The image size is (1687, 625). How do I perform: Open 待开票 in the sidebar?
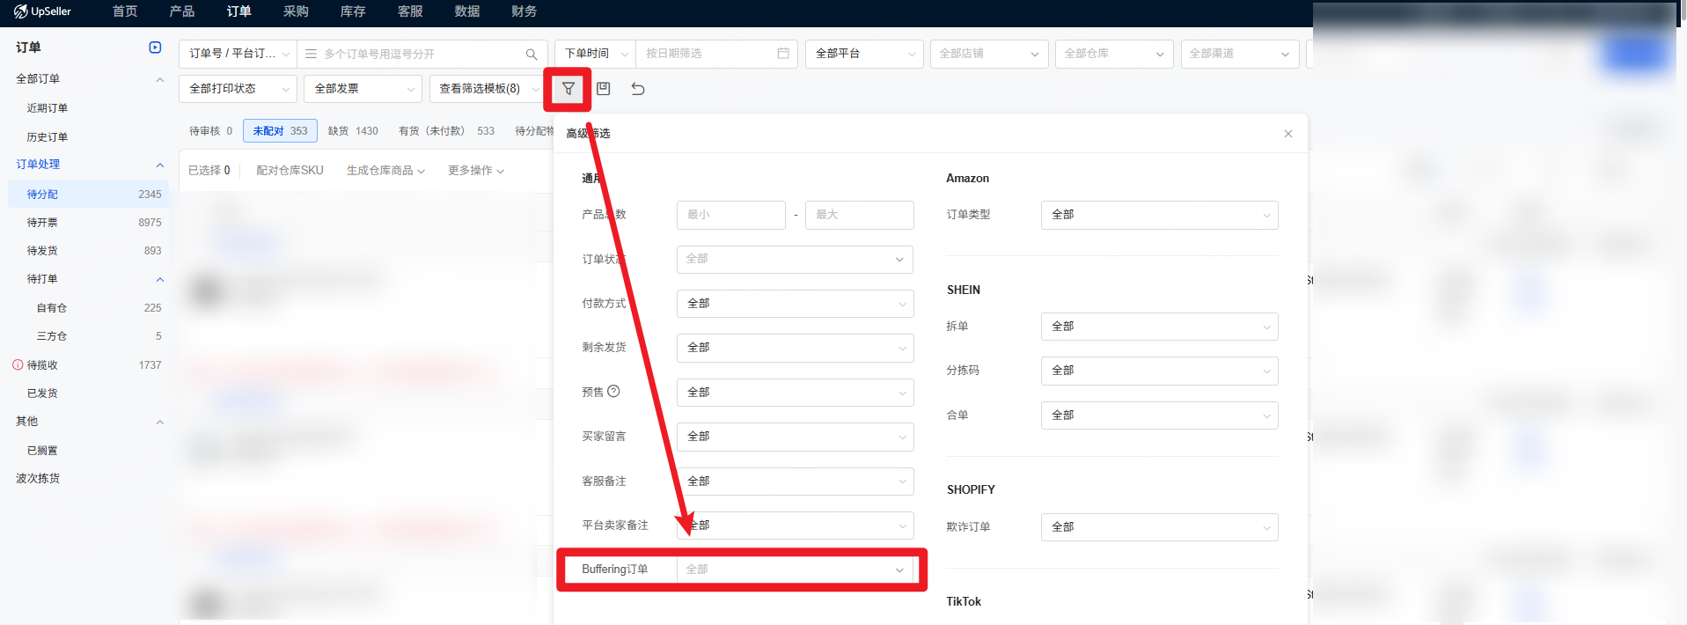(x=42, y=223)
